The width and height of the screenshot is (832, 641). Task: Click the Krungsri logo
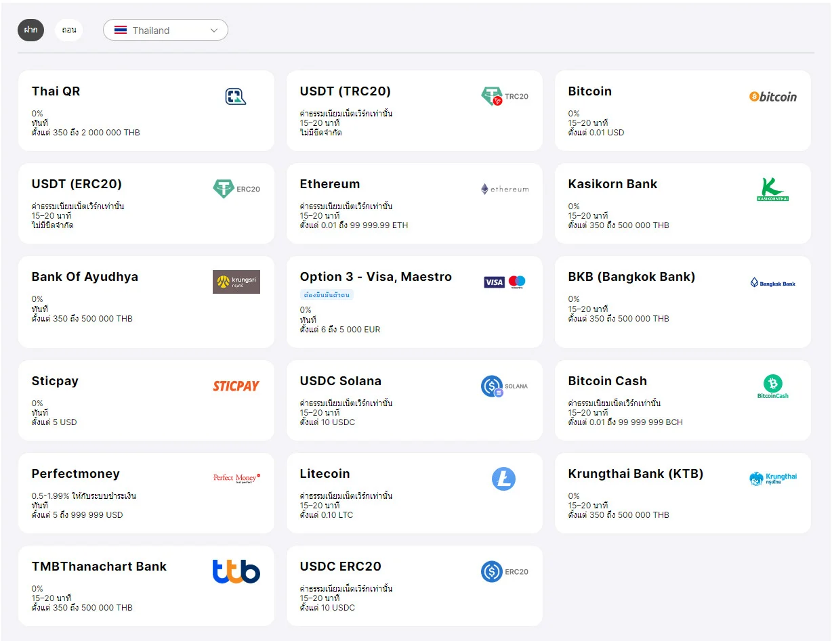coord(236,282)
